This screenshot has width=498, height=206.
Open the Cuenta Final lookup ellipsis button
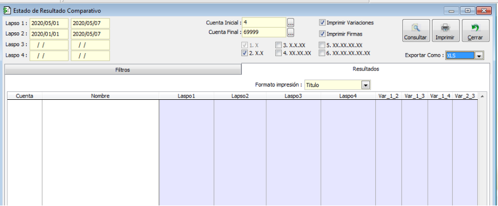tap(291, 32)
